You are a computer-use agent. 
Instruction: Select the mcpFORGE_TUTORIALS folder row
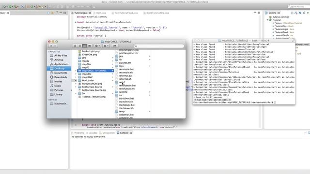pos(95,71)
